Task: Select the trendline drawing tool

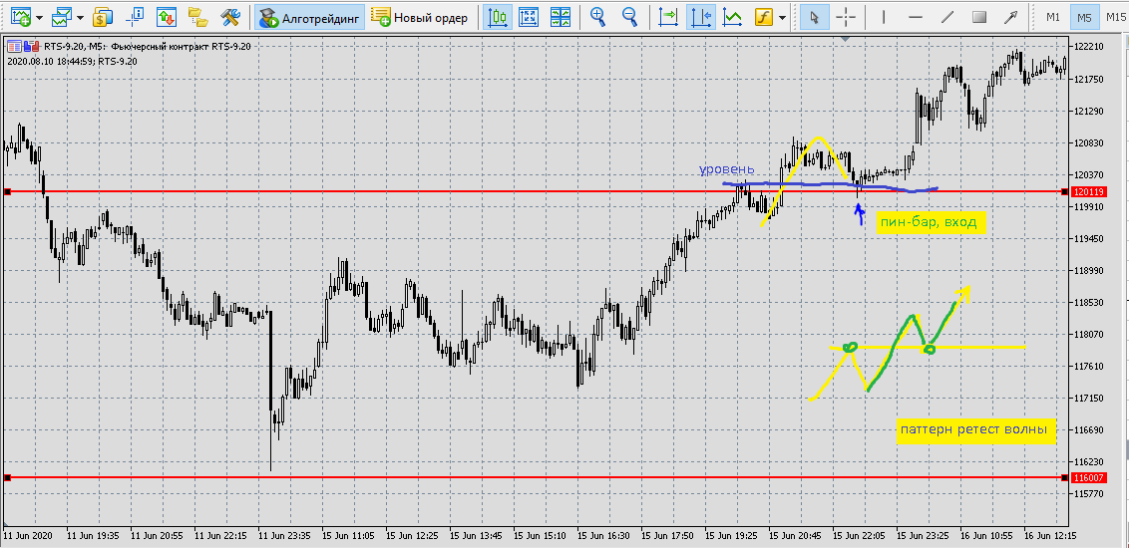Action: pyautogui.click(x=947, y=17)
